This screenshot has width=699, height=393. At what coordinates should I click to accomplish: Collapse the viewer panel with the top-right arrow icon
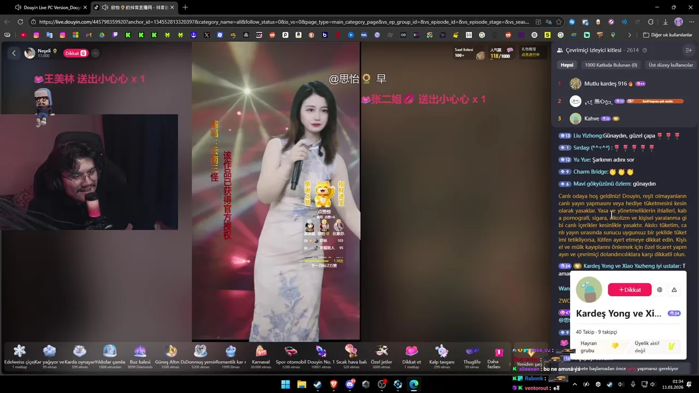pos(688,50)
